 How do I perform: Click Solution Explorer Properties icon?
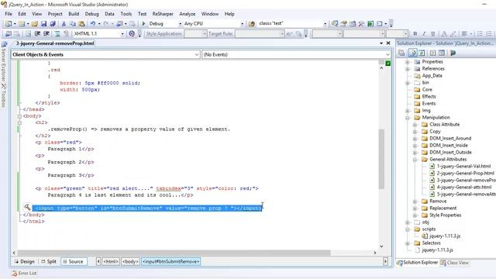tap(401, 53)
